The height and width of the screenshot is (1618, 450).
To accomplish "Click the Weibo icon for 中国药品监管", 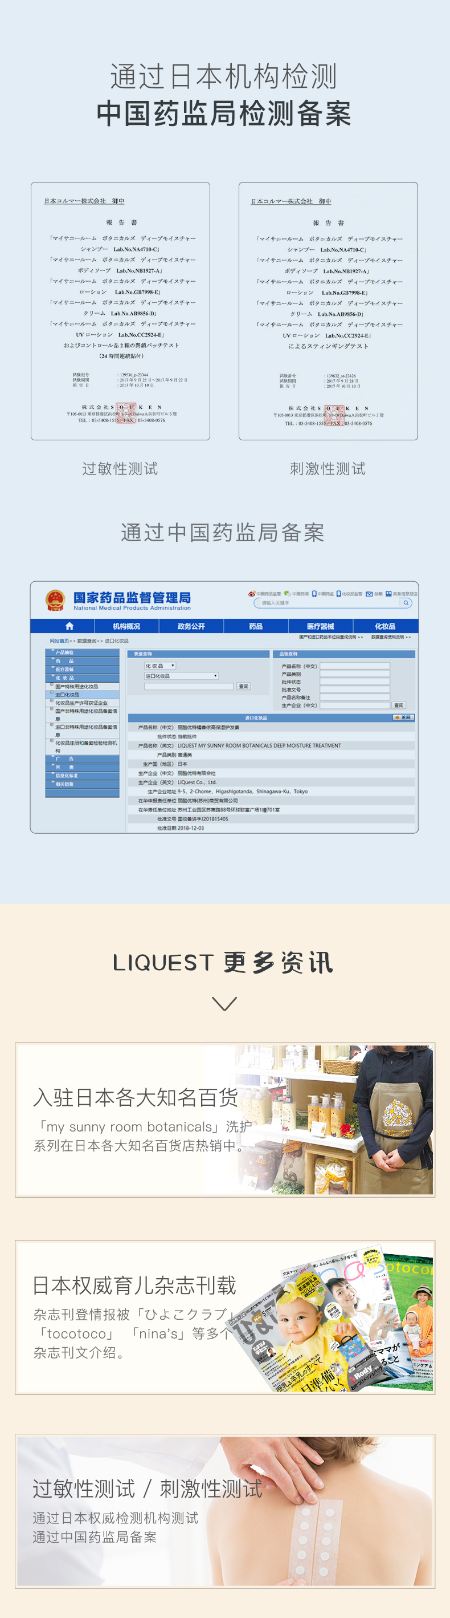I will 252,594.
